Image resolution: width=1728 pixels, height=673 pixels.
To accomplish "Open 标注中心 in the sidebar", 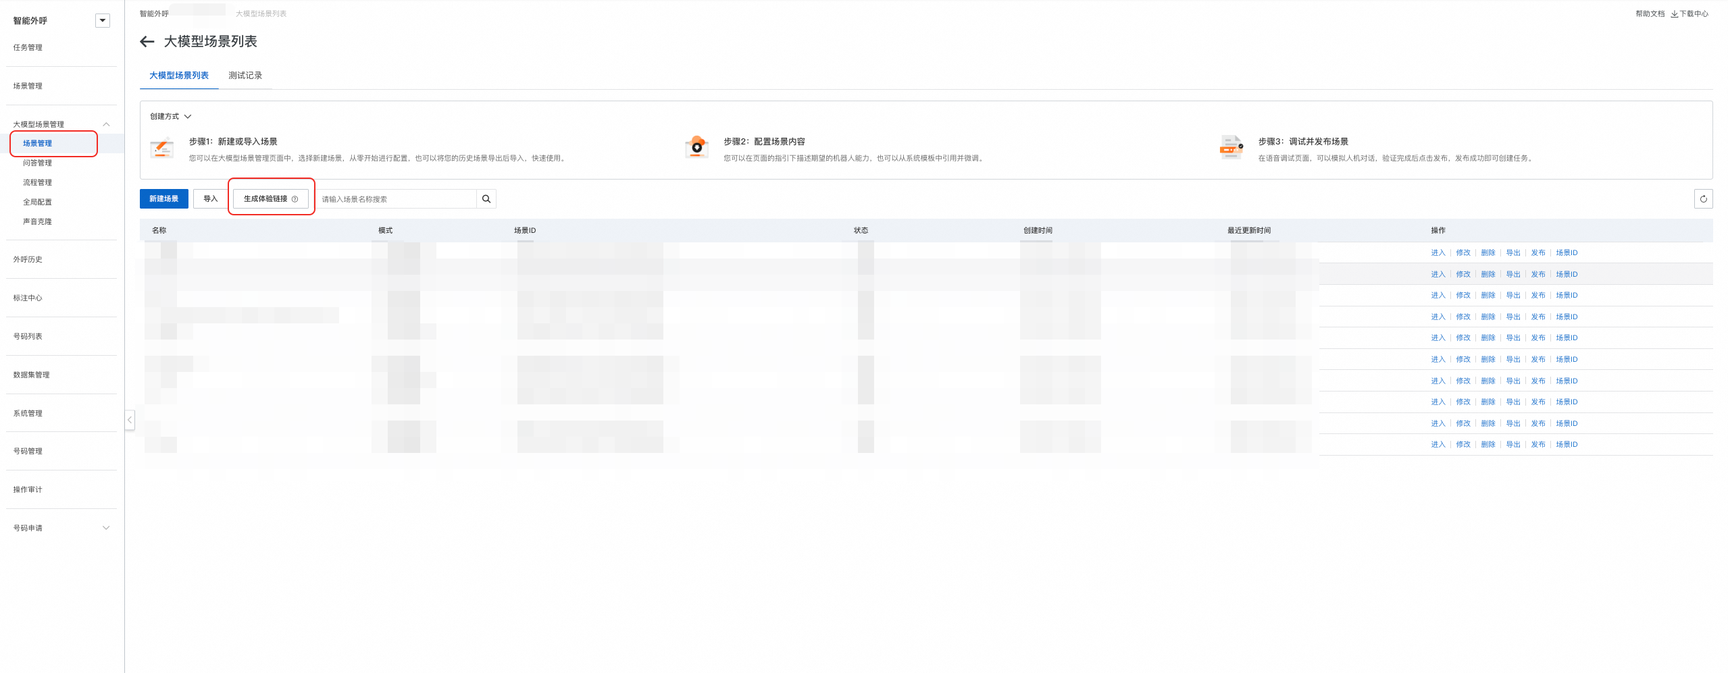I will [x=28, y=298].
